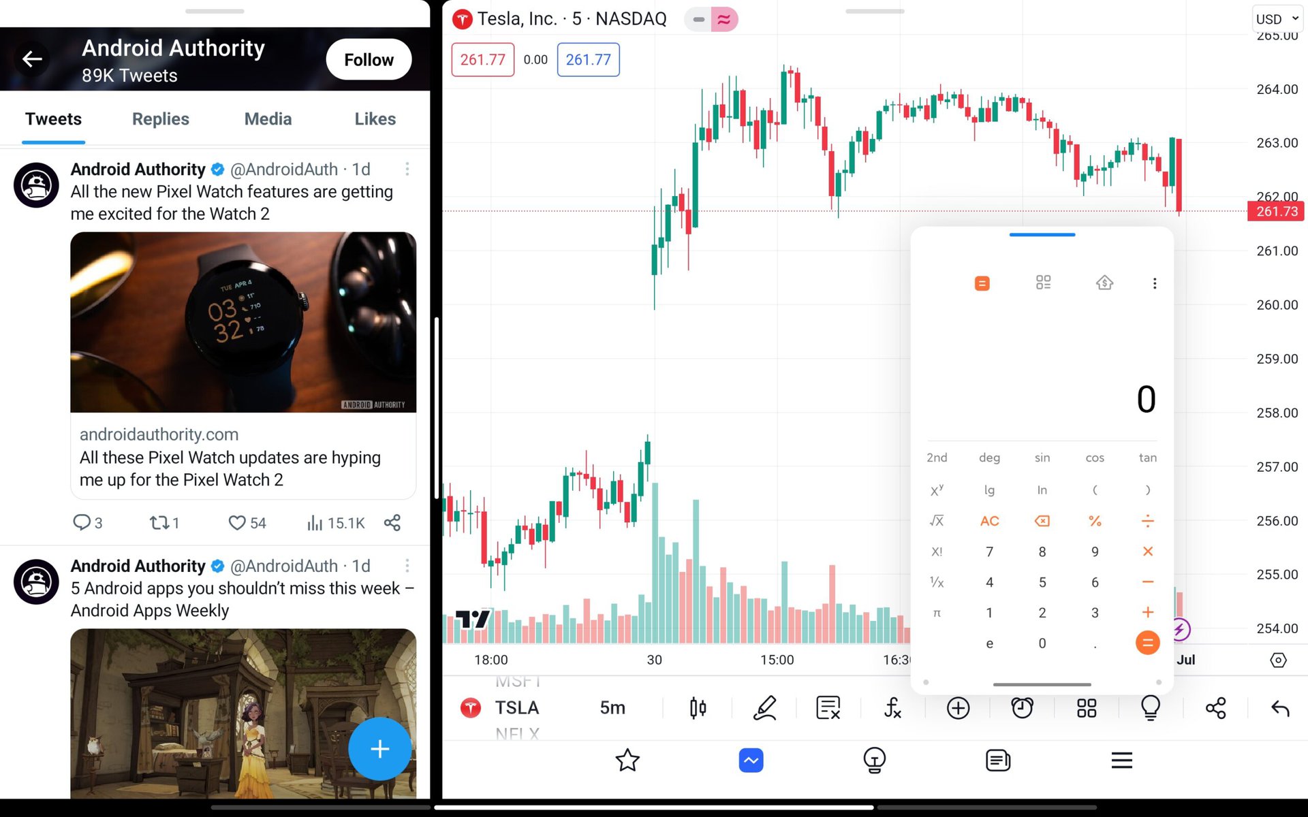Follow Android Authority
This screenshot has width=1308, height=817.
coord(369,60)
